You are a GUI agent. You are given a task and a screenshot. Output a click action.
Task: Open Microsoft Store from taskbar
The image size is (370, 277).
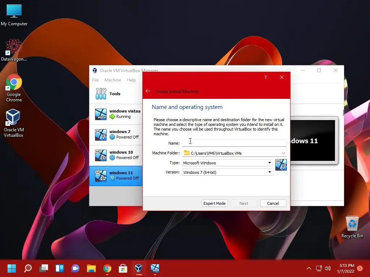coord(123,268)
